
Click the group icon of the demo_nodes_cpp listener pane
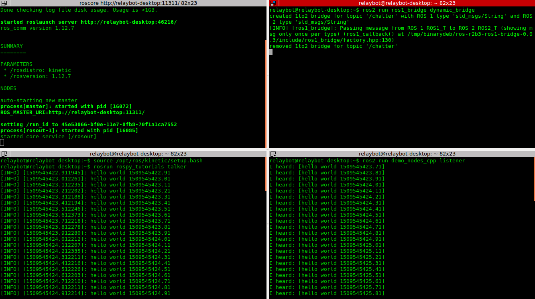(273, 154)
